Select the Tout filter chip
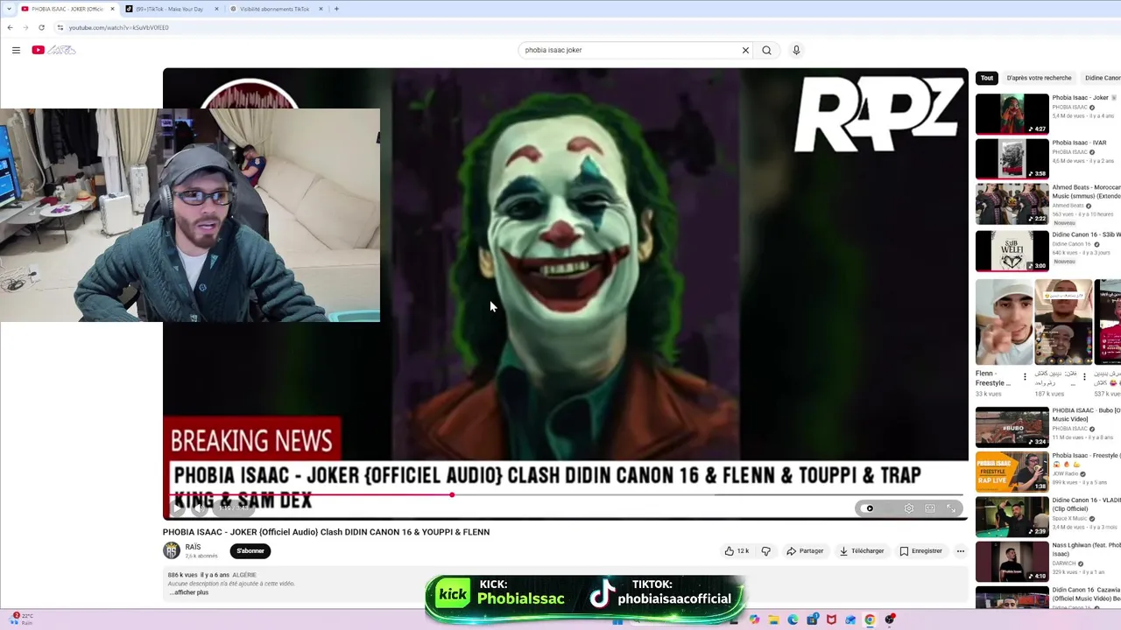This screenshot has height=630, width=1121. tap(987, 78)
